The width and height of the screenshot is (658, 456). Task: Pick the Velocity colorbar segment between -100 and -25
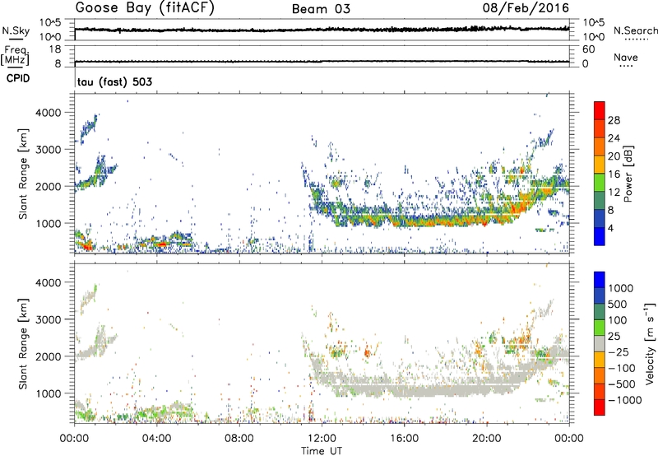click(x=600, y=360)
